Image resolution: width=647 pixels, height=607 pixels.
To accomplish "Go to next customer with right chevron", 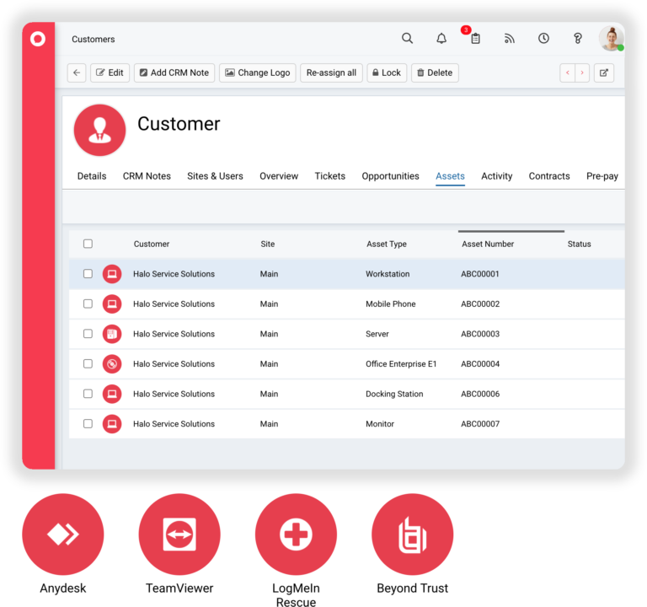I will pyautogui.click(x=582, y=73).
